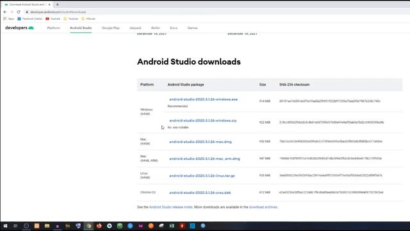410x231 pixels.
Task: Click the No .exe installer label
Action: (178, 127)
